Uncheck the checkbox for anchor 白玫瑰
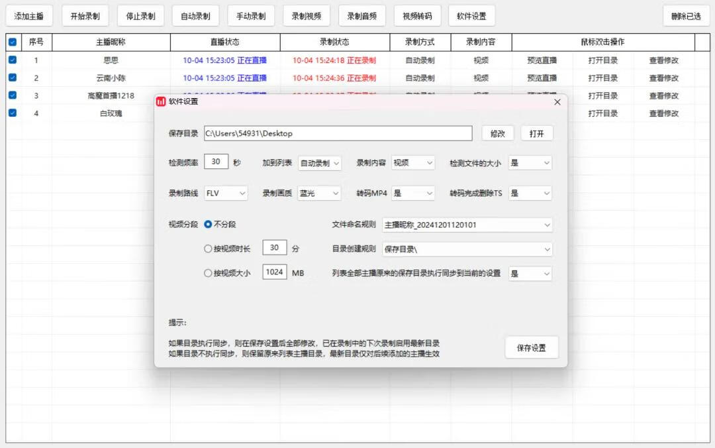Image resolution: width=715 pixels, height=448 pixels. click(x=11, y=113)
